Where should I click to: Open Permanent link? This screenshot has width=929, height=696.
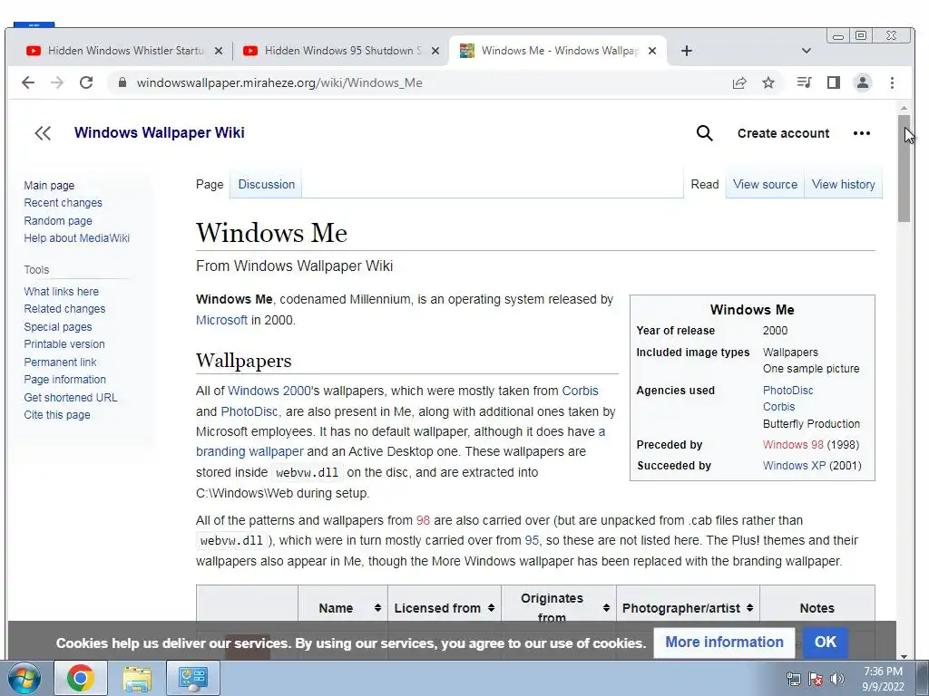60,362
